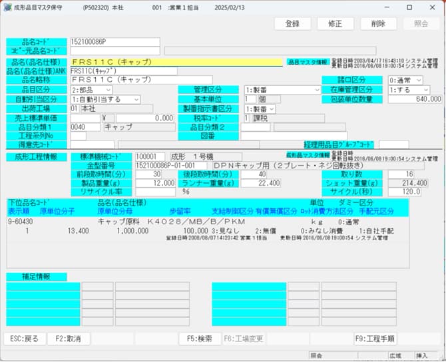This screenshot has height=362, width=446.
Task: Click the yellow 品名(品名仕様) field
Action: (176, 62)
